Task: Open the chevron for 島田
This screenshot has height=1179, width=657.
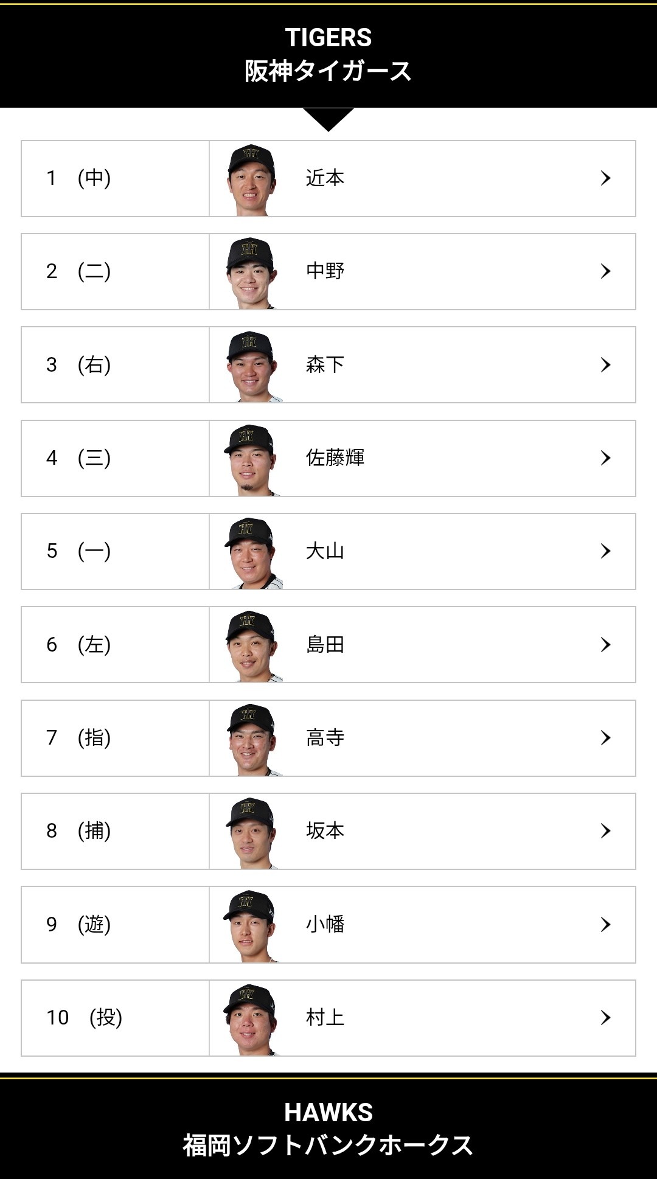Action: 605,645
